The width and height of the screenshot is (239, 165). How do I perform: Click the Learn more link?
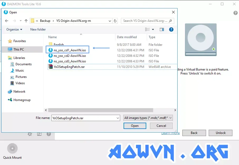pyautogui.click(x=170, y=133)
